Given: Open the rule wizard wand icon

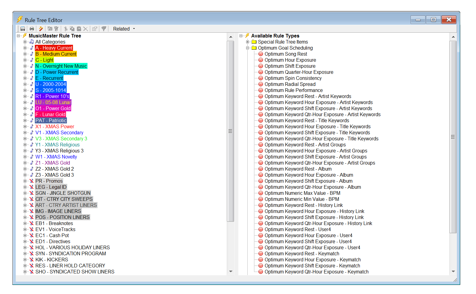Looking at the screenshot, I should tap(41, 29).
